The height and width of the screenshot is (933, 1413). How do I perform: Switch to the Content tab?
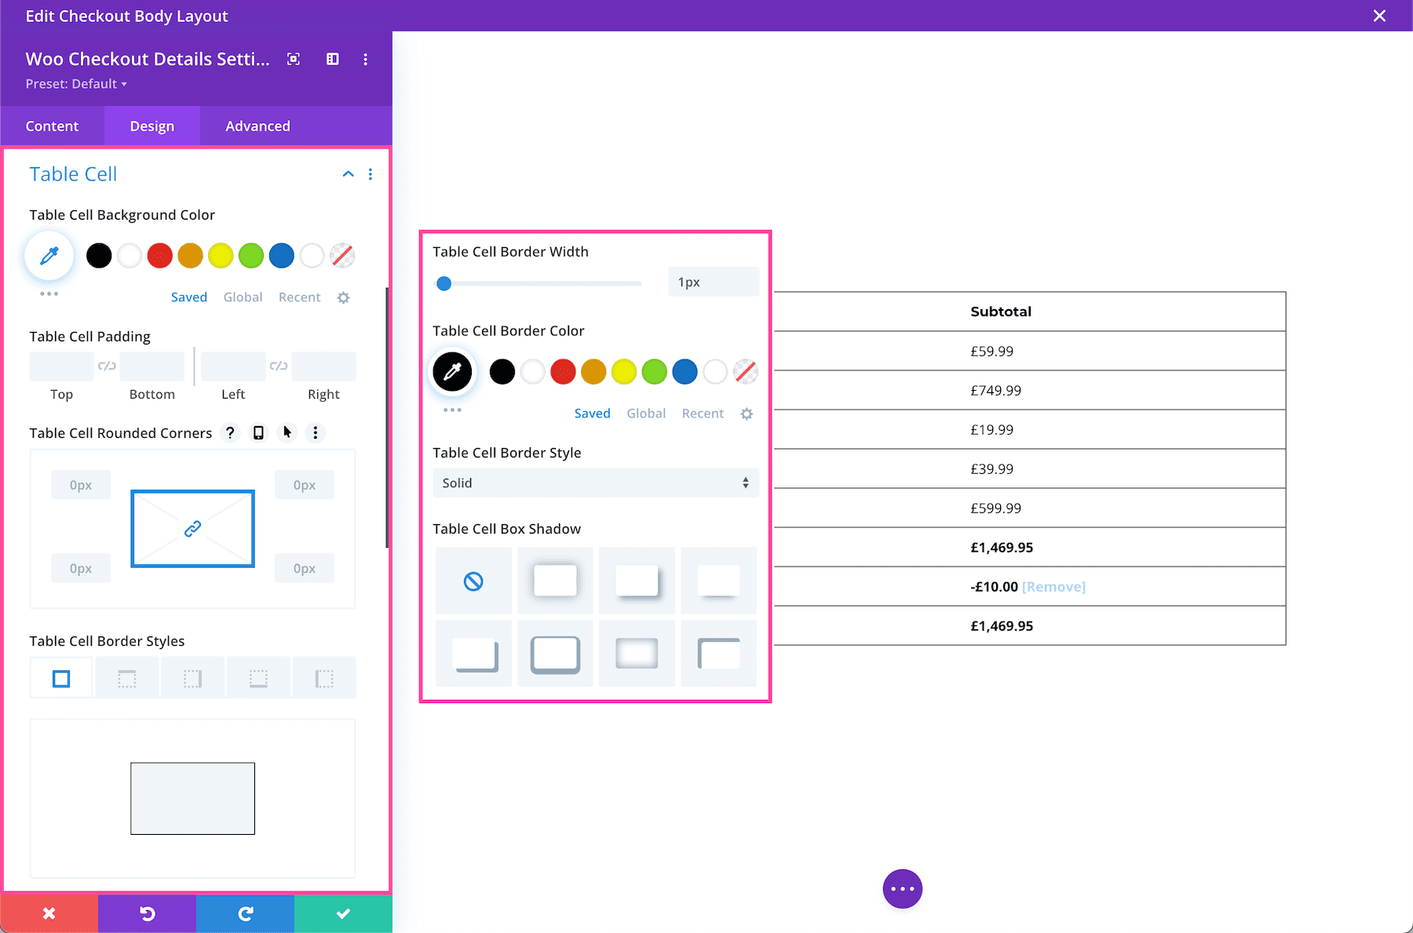coord(52,126)
